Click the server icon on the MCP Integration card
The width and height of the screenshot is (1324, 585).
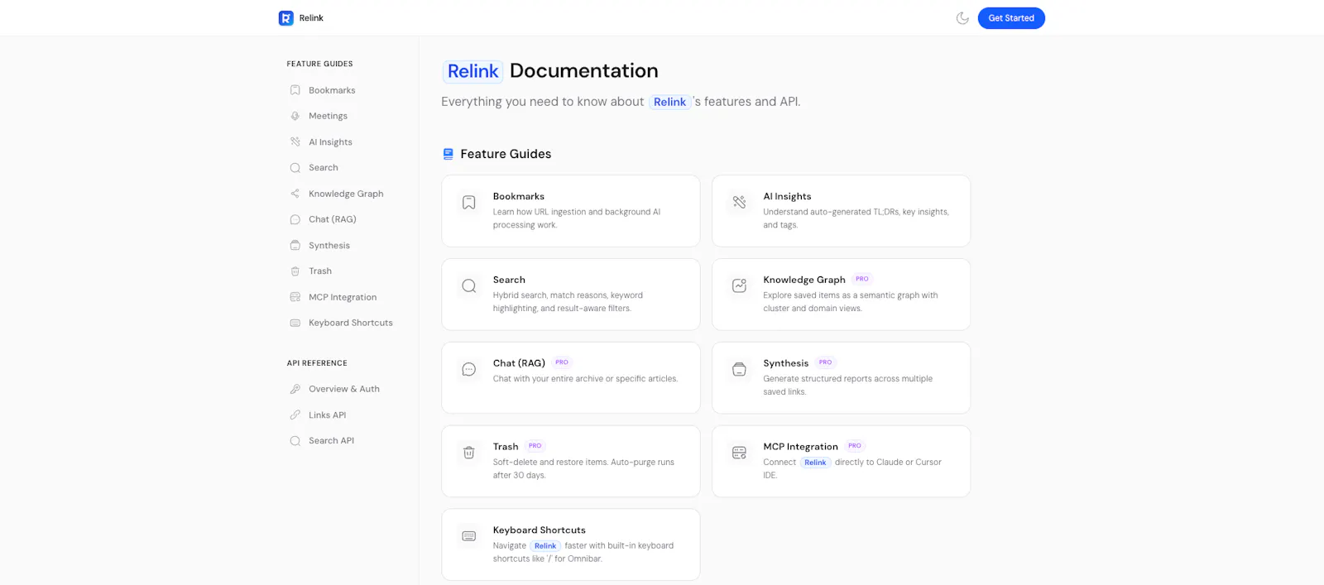point(739,453)
